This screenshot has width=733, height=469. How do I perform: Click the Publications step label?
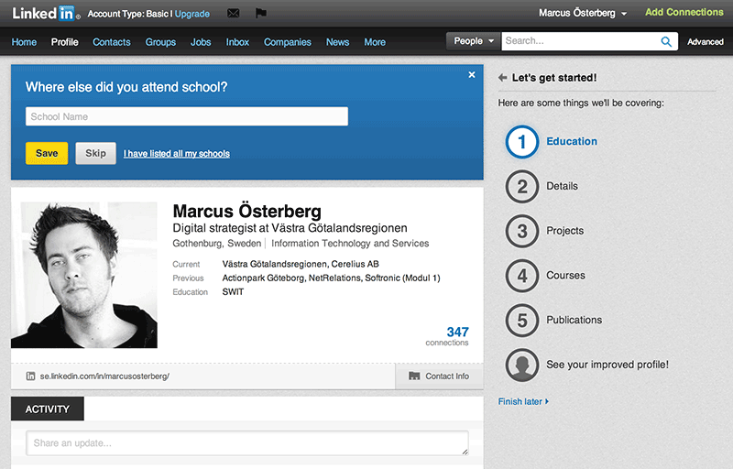pyautogui.click(x=574, y=320)
